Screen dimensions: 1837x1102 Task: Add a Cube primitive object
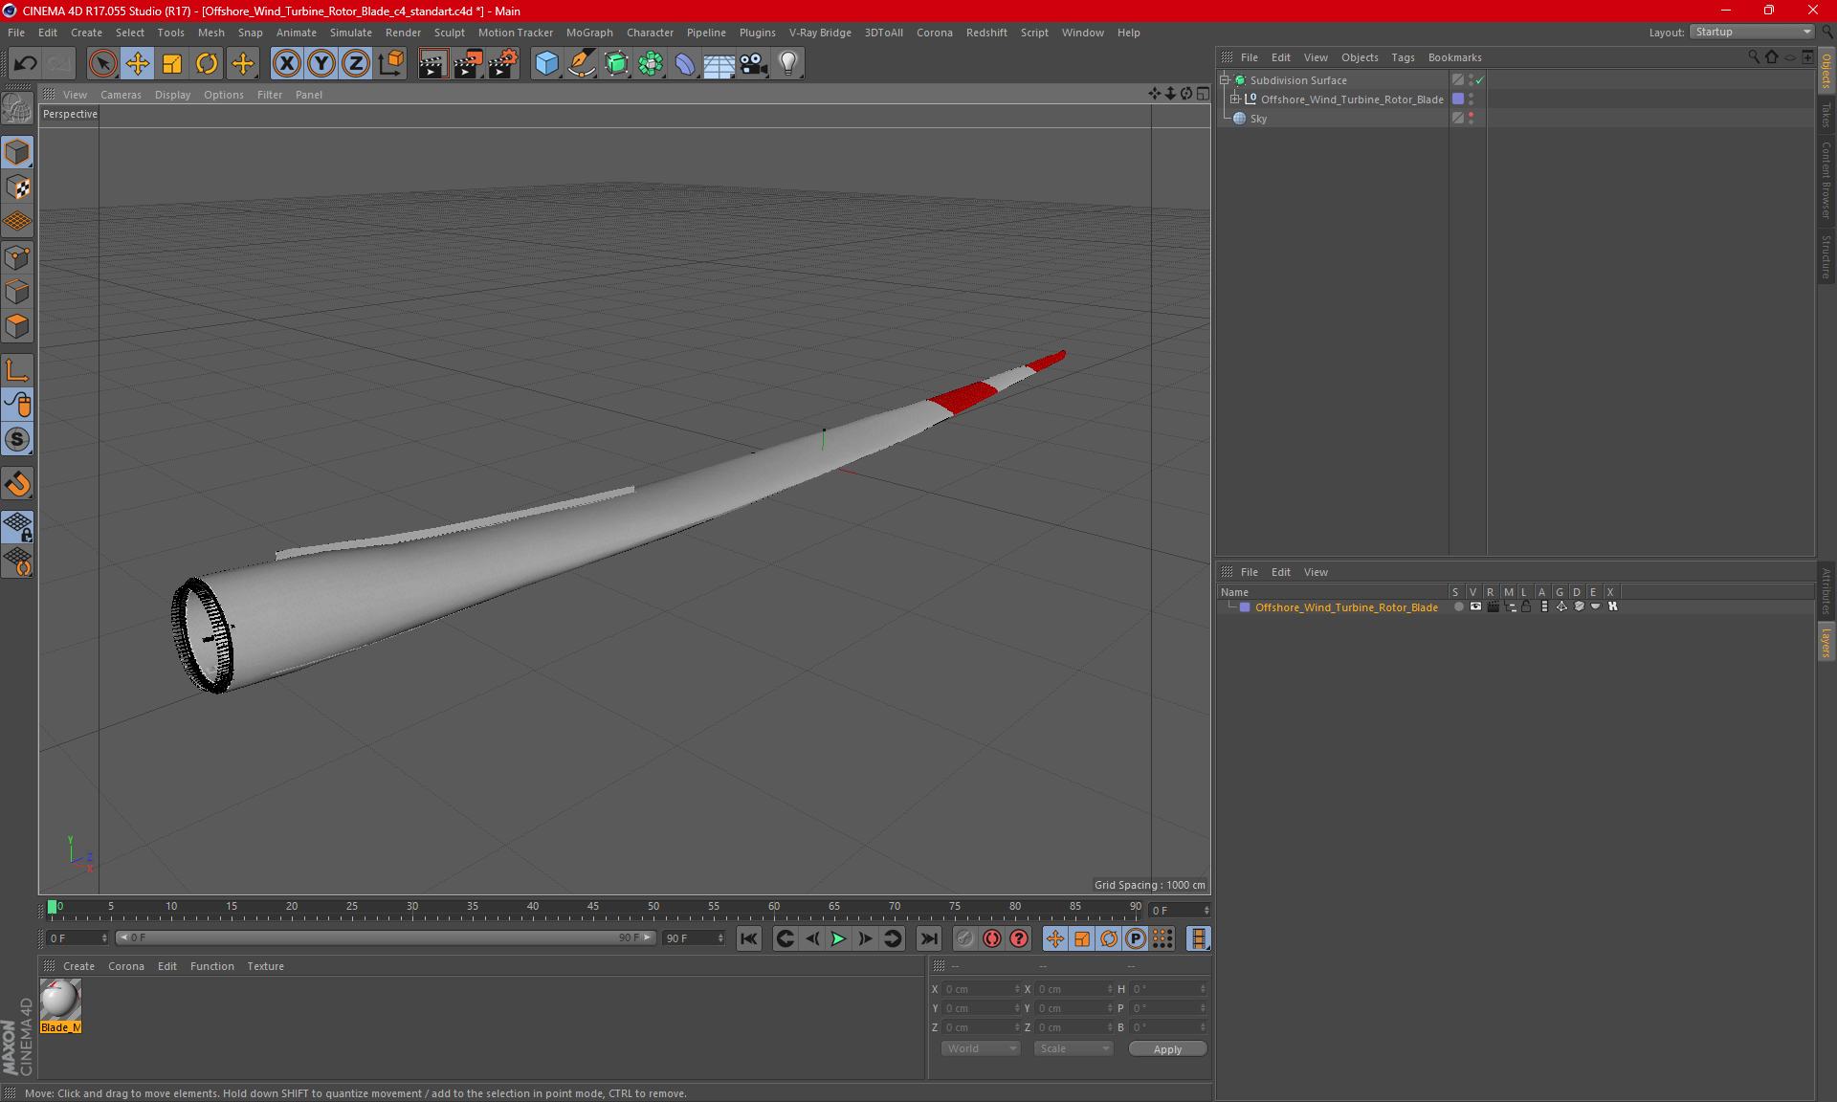point(546,64)
